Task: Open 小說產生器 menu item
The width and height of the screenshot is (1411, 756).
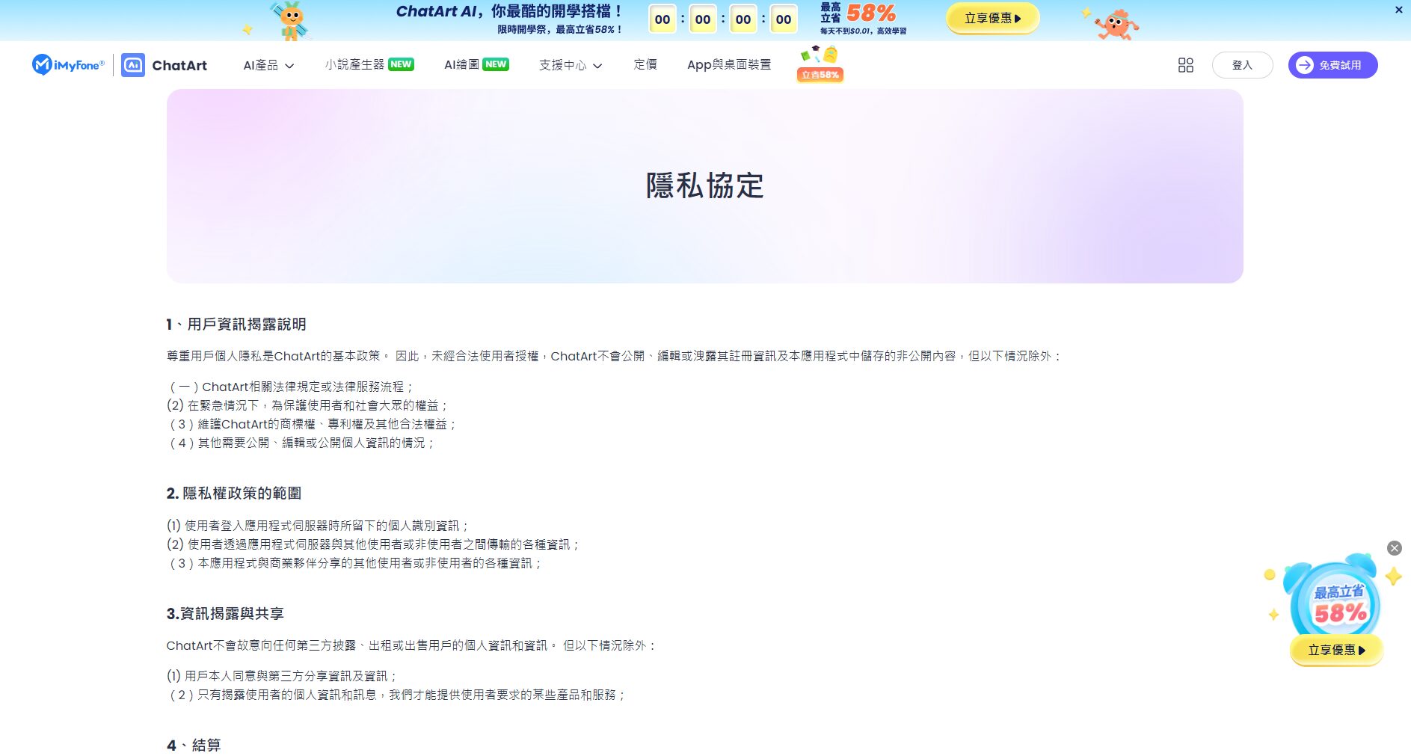Action: 369,64
